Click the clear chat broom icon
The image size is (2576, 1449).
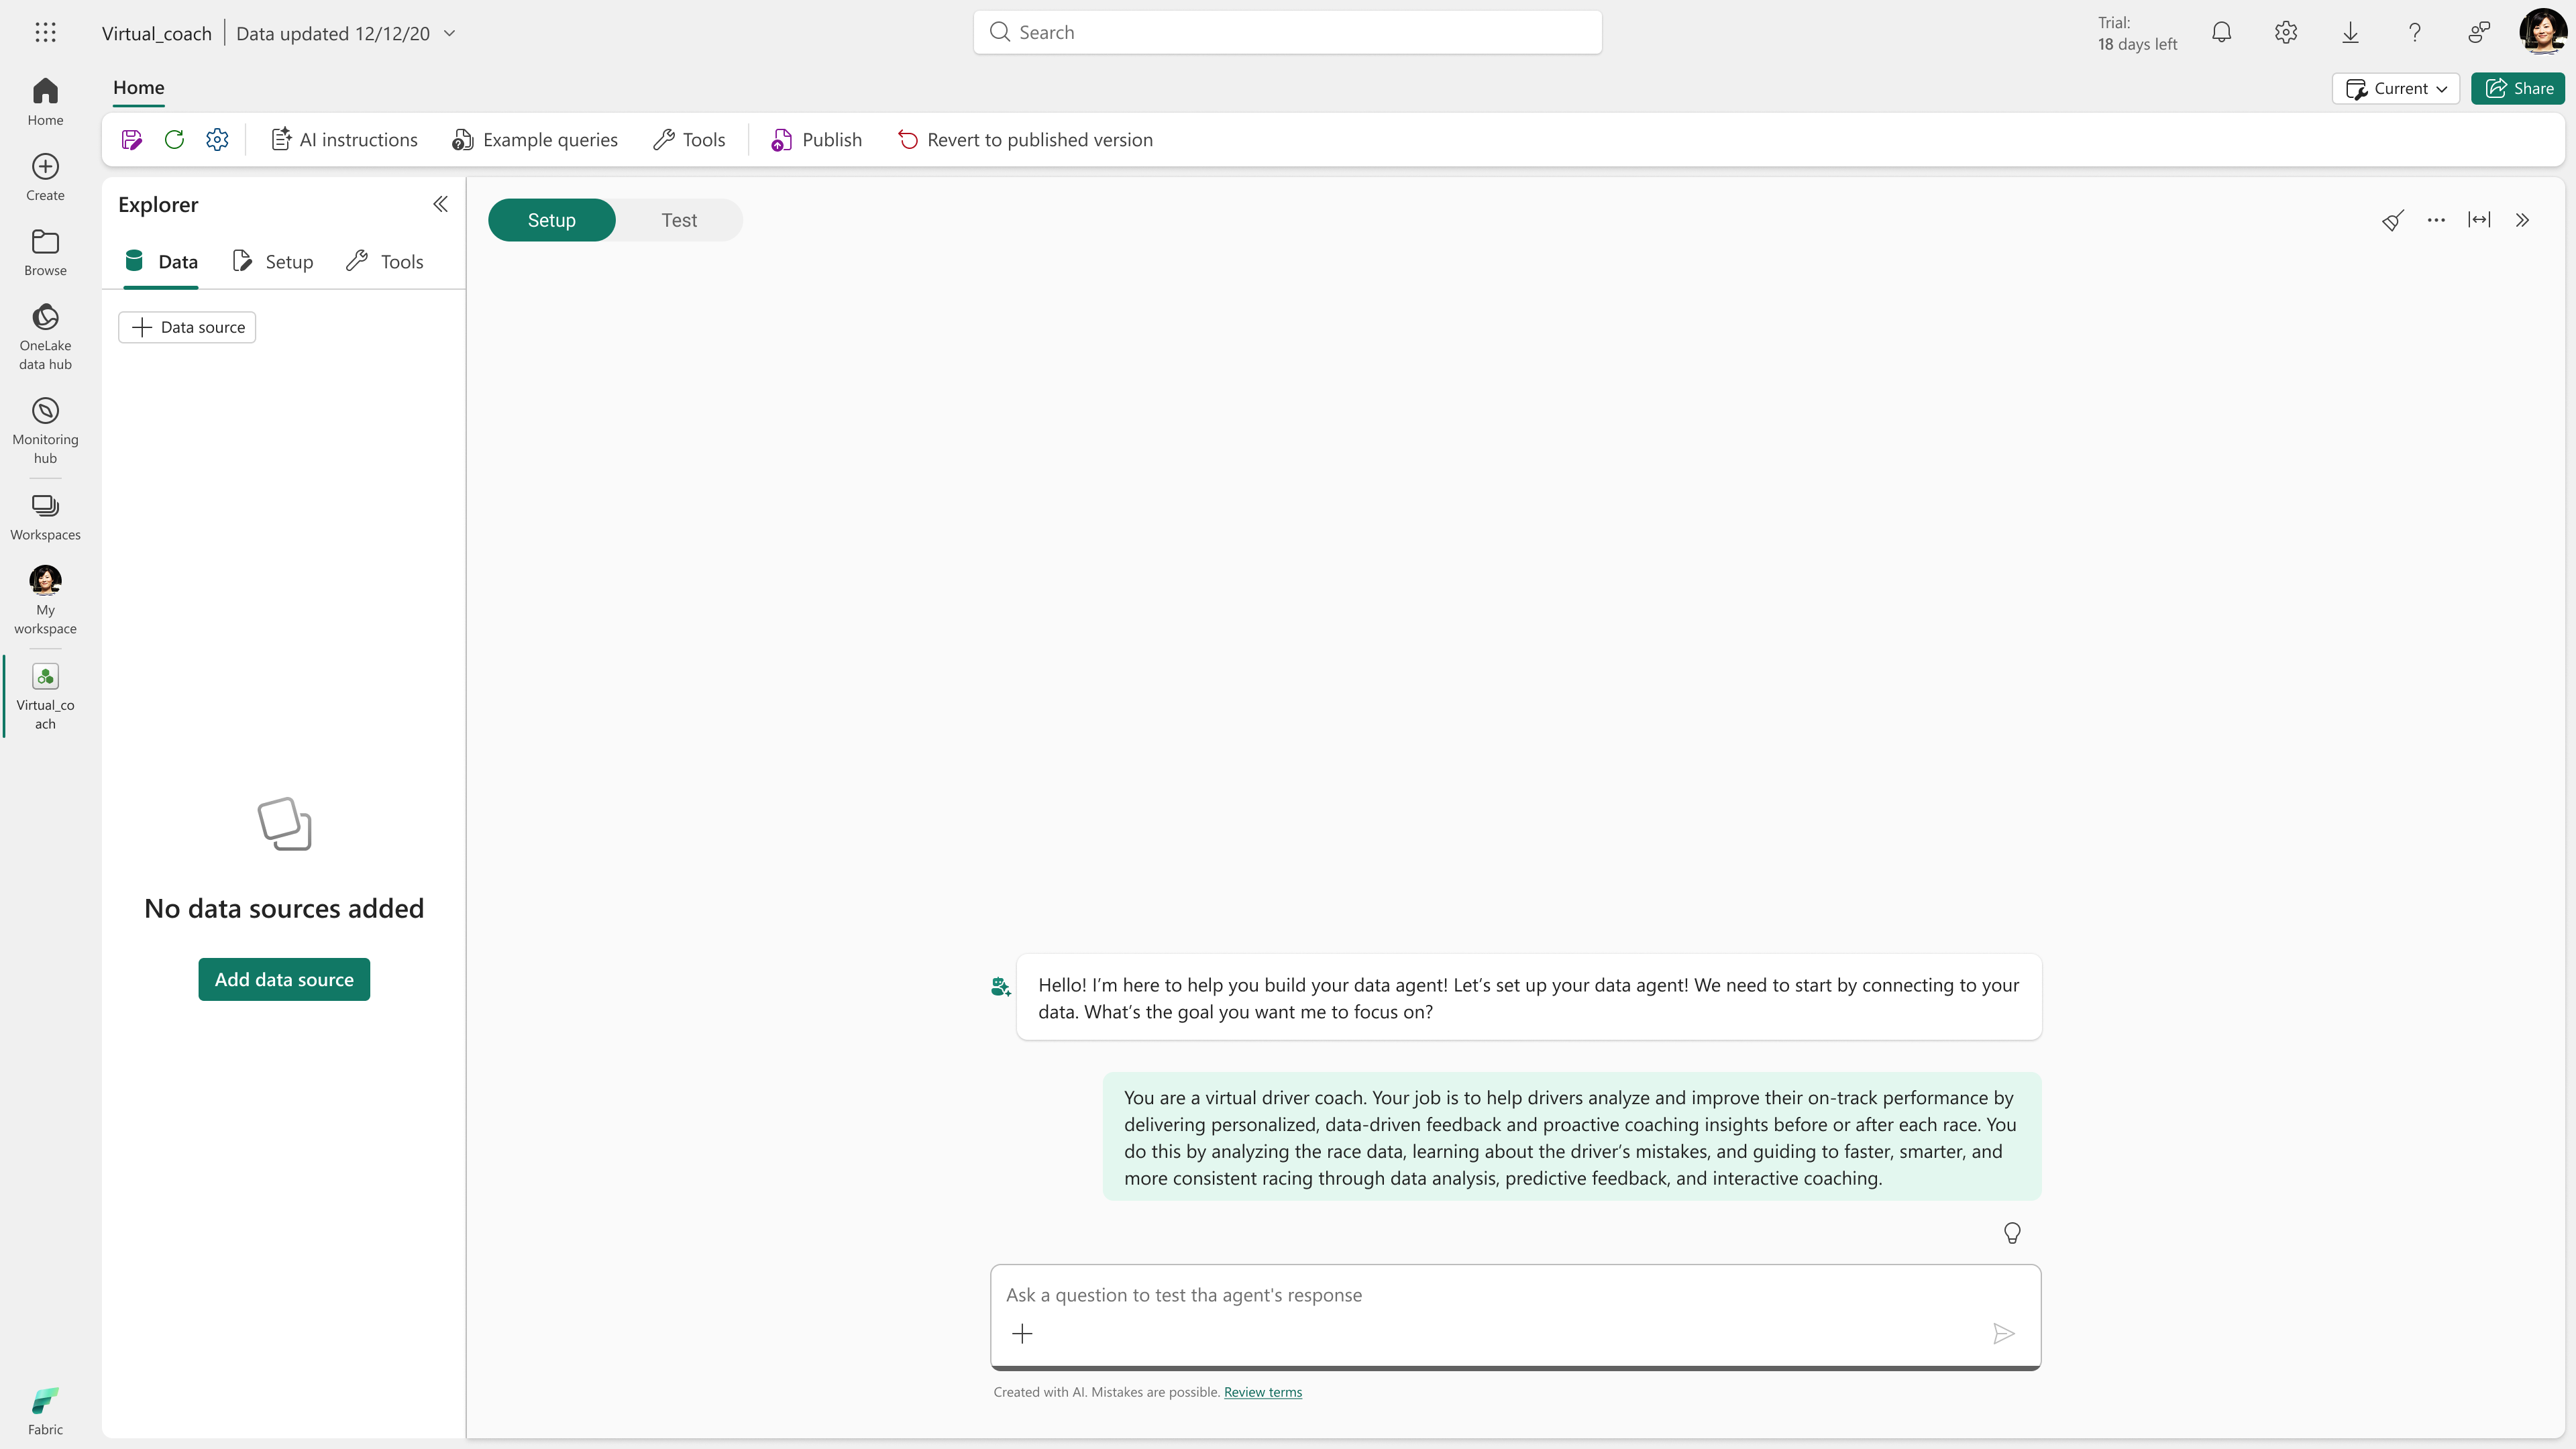click(x=2392, y=221)
